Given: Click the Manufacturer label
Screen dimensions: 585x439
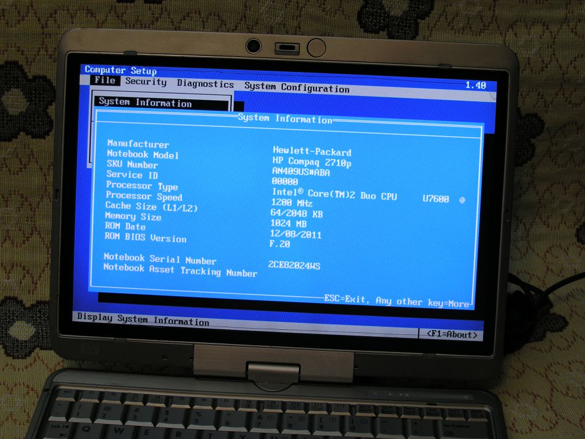Looking at the screenshot, I should [138, 143].
